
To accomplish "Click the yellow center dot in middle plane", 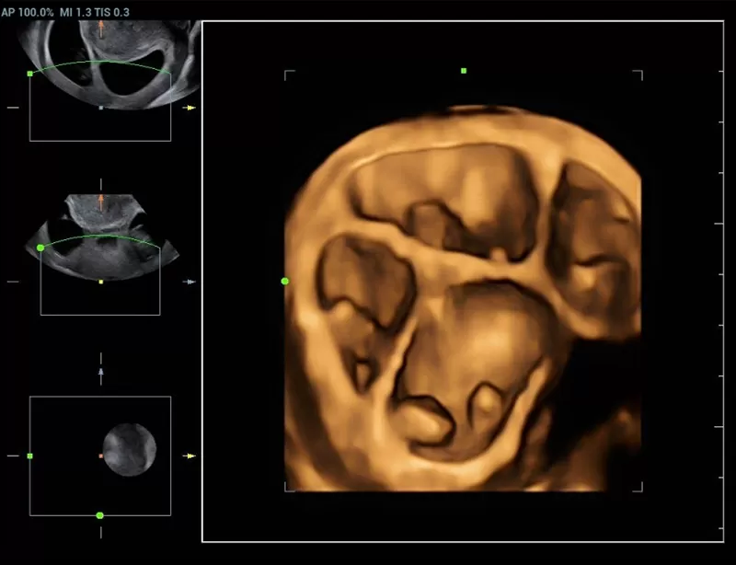I will [x=101, y=282].
